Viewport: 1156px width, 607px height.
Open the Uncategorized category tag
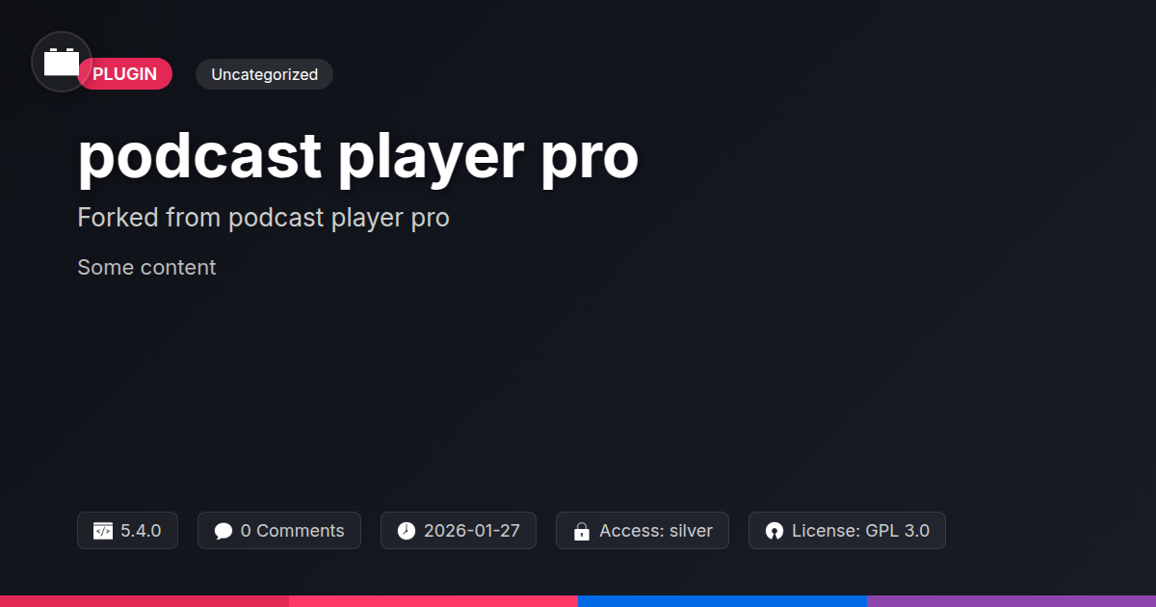pos(264,74)
